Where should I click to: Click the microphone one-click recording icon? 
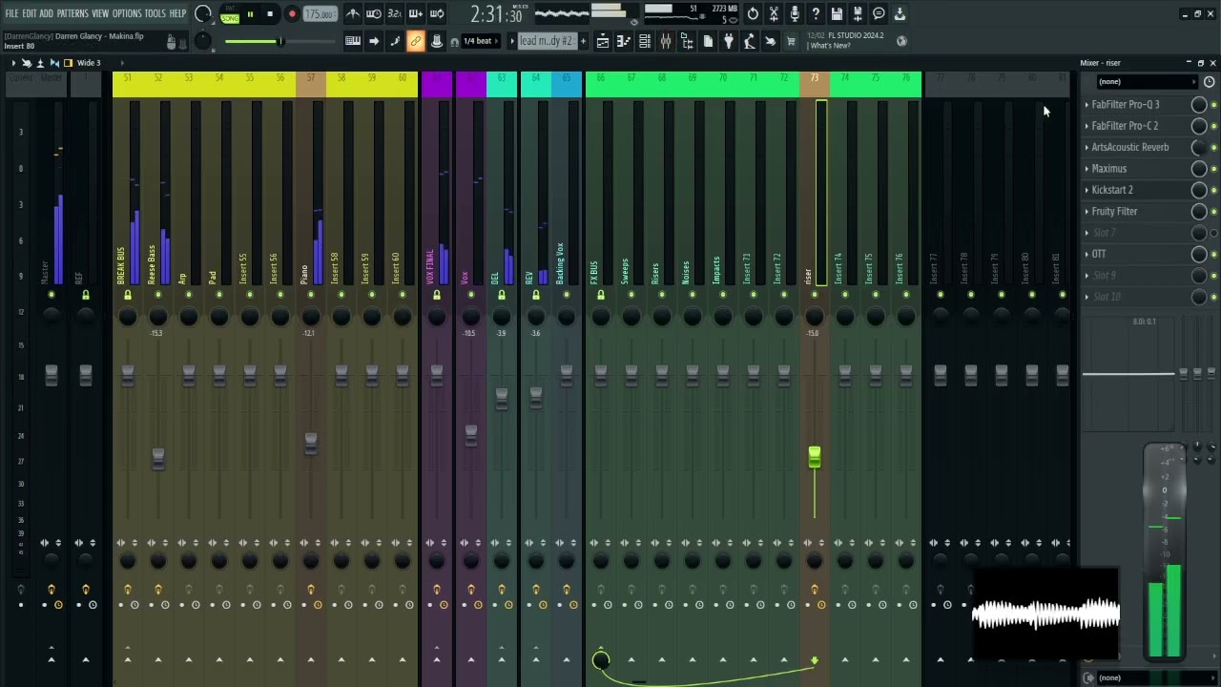coord(795,14)
